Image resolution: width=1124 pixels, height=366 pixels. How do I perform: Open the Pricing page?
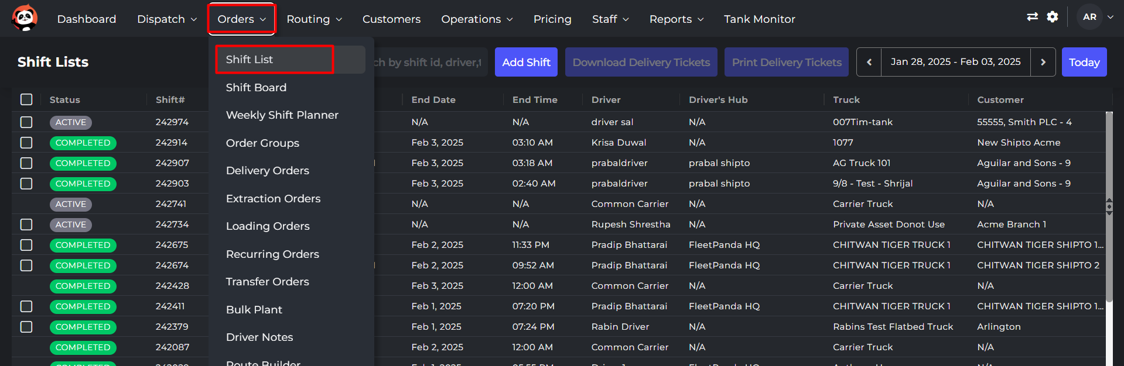pyautogui.click(x=552, y=19)
